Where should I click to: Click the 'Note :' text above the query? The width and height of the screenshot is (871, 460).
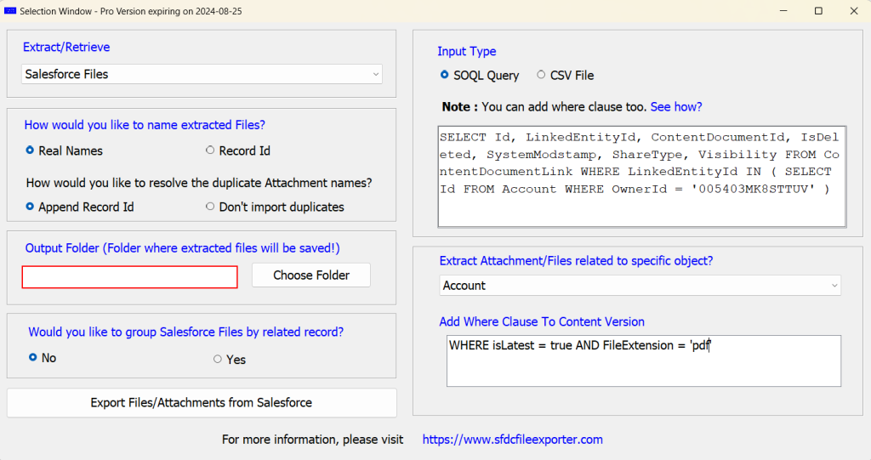[460, 106]
